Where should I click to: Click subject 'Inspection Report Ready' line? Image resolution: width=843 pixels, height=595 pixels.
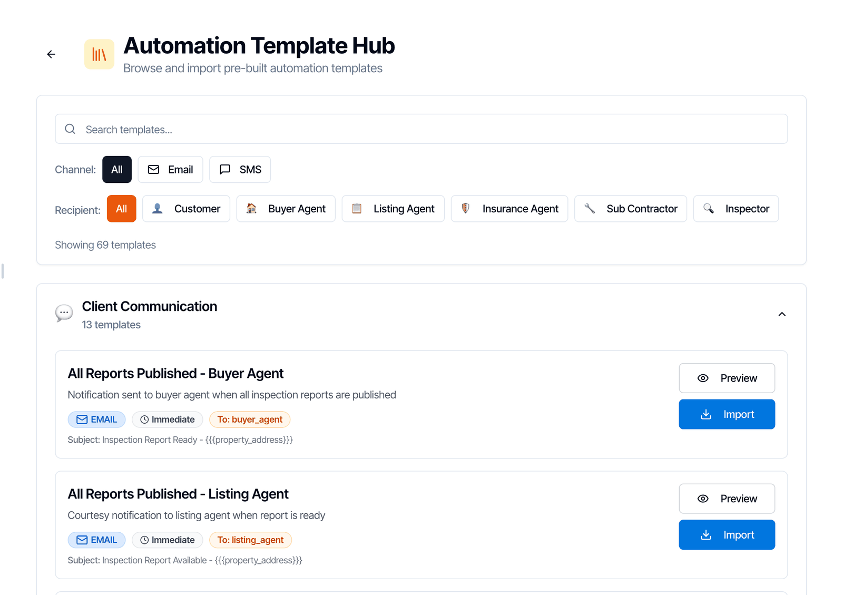(x=180, y=440)
